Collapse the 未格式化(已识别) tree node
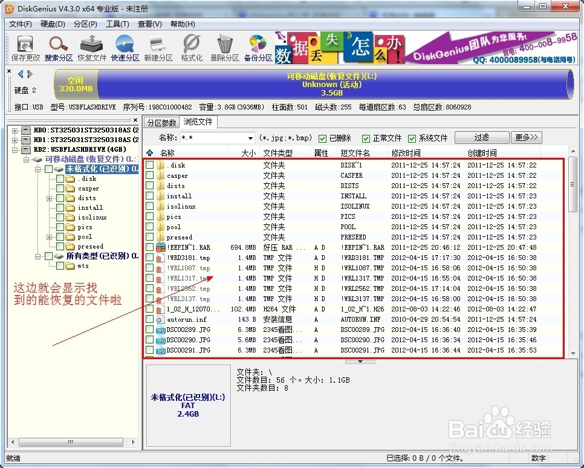Image resolution: width=584 pixels, height=468 pixels. coord(37,169)
